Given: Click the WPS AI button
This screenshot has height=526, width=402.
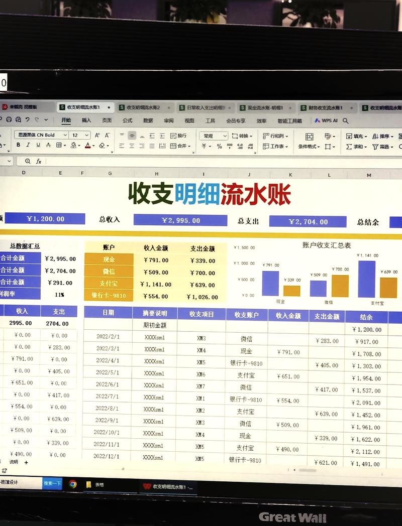Looking at the screenshot, I should click(x=326, y=120).
